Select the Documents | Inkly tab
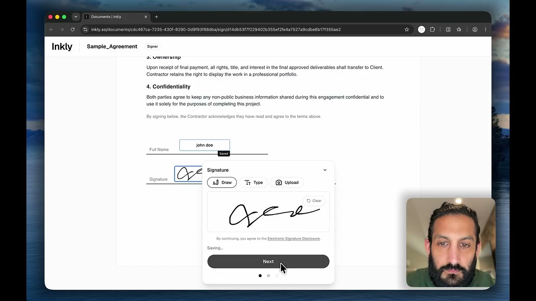Image resolution: width=536 pixels, height=301 pixels. [x=116, y=17]
